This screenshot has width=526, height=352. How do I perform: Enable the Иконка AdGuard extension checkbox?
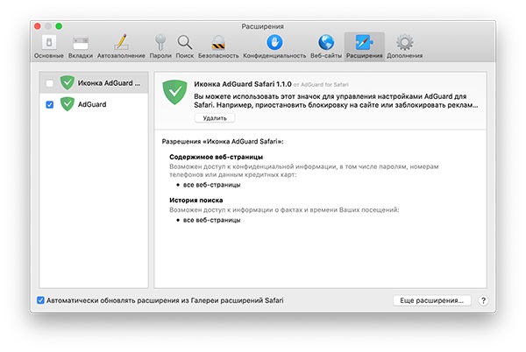coord(50,83)
